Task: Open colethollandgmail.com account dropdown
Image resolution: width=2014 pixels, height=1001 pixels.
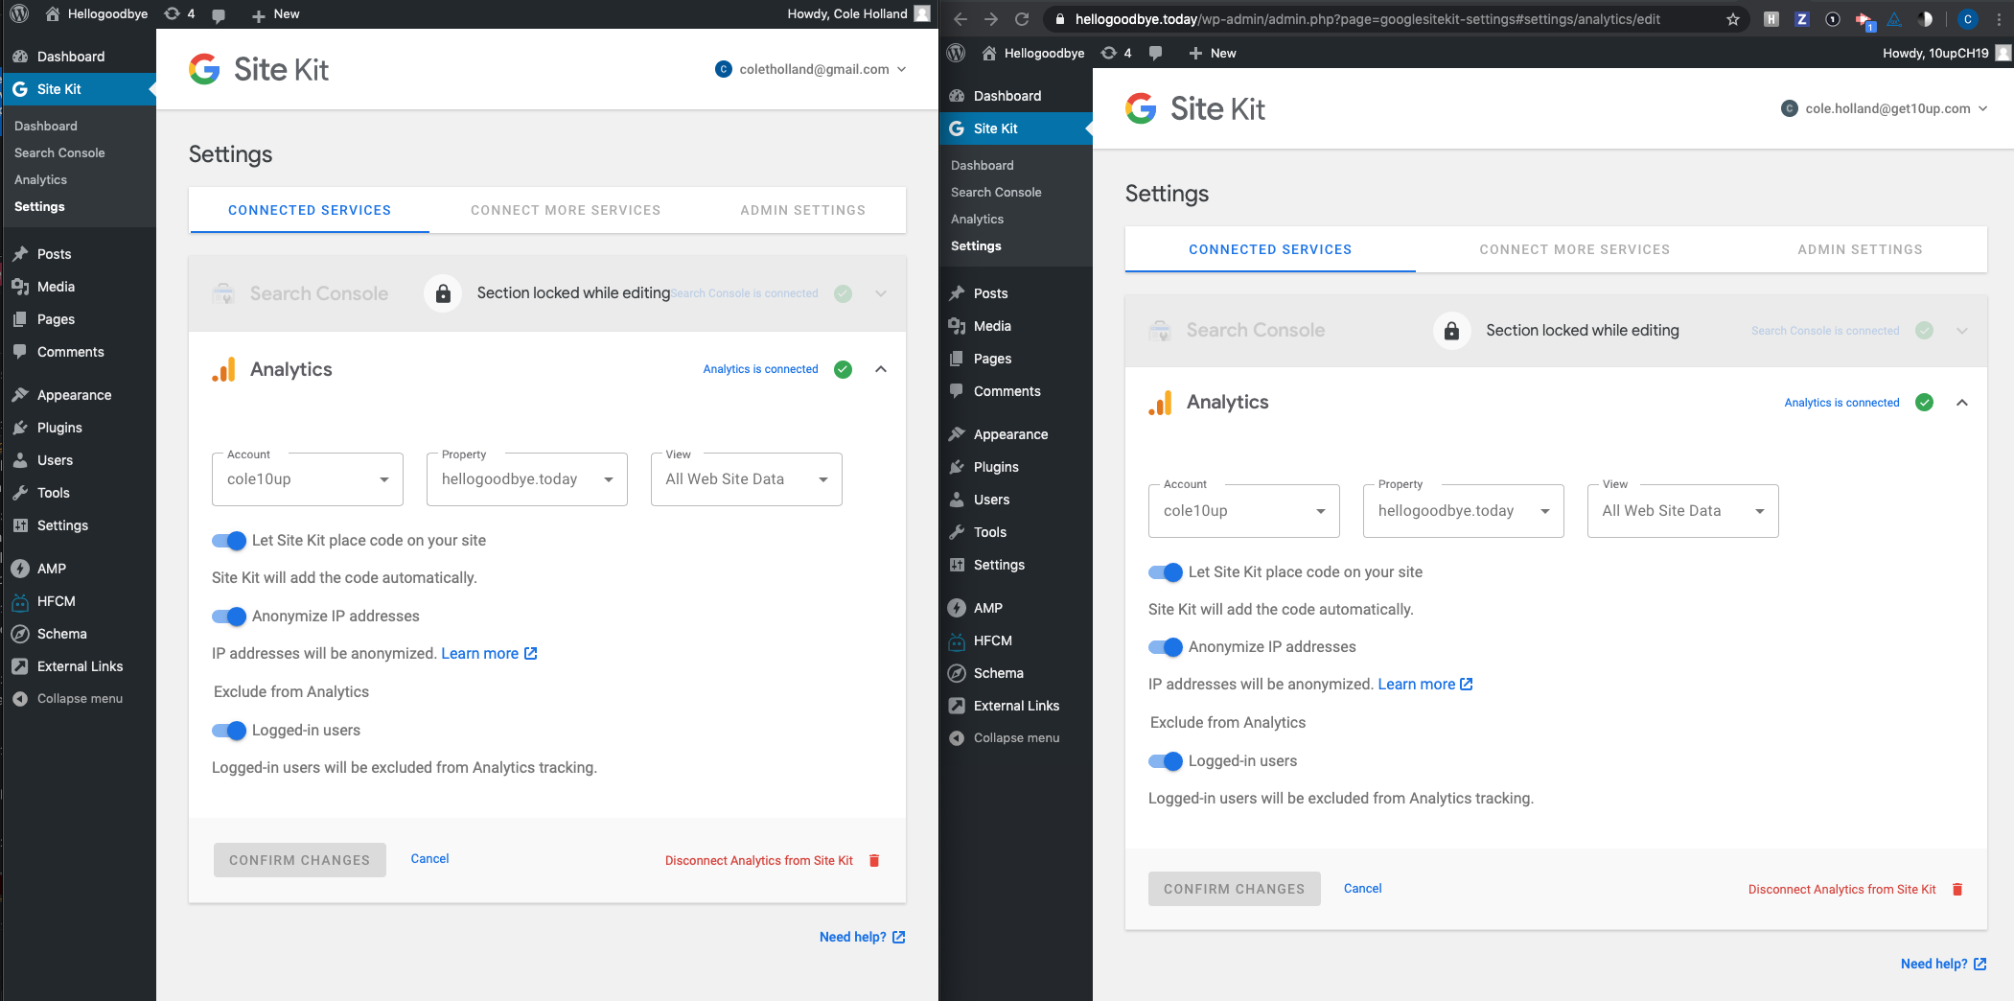Action: (x=811, y=69)
